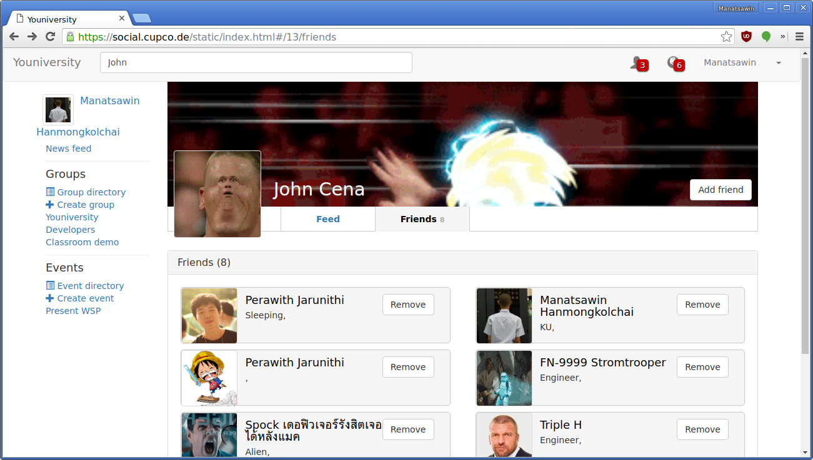
Task: Open Present WSP event
Action: click(73, 311)
